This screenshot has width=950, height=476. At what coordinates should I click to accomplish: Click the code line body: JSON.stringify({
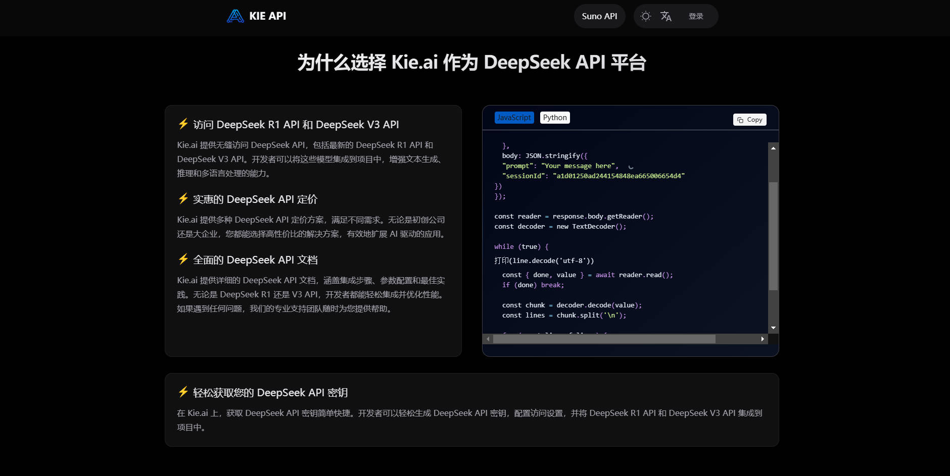545,155
